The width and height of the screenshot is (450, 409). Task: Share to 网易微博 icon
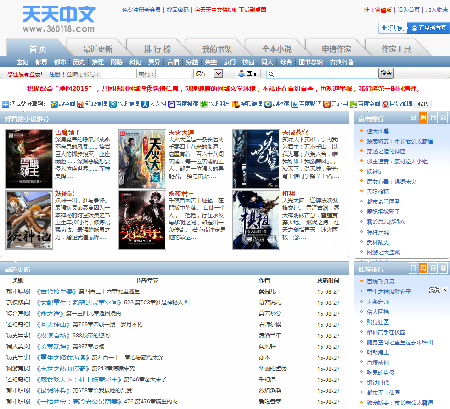point(386,104)
